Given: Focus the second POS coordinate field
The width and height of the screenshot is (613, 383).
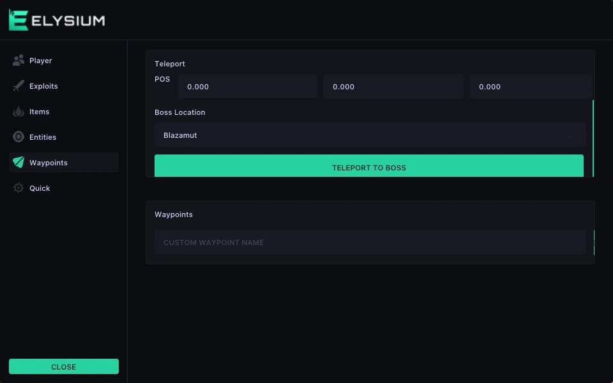Looking at the screenshot, I should (x=394, y=86).
